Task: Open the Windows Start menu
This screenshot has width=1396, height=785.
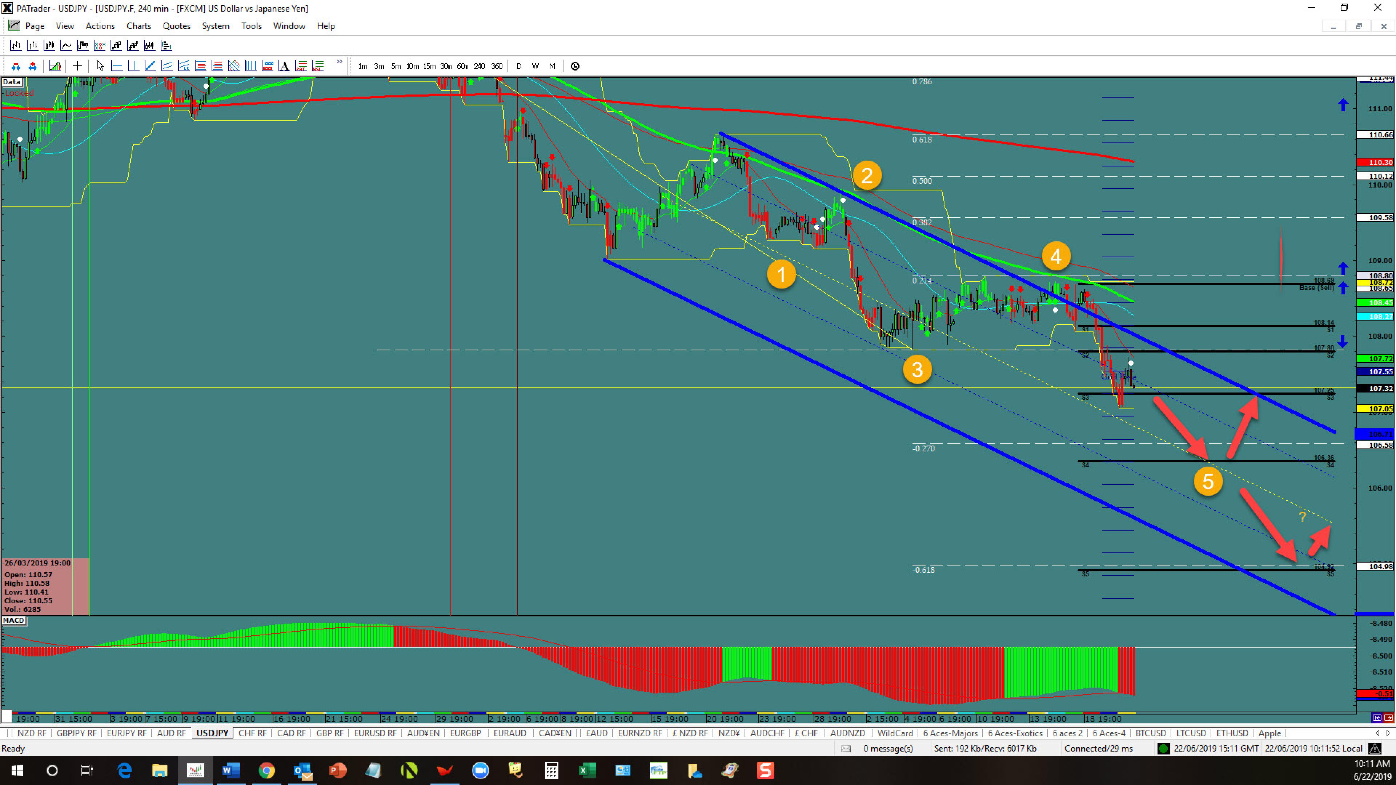Action: [x=17, y=770]
